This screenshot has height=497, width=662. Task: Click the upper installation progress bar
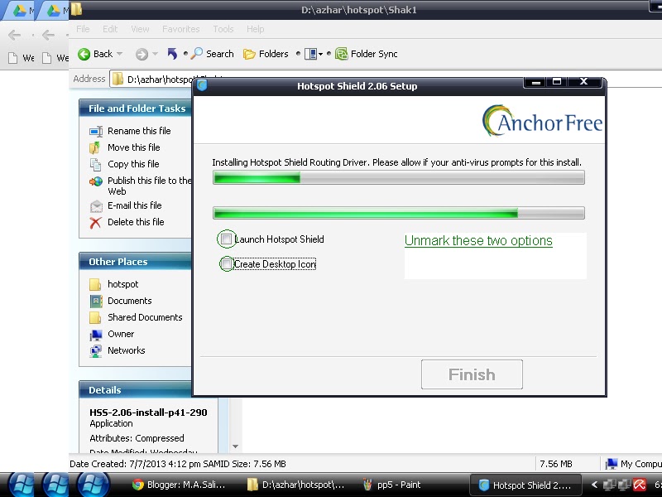(x=399, y=177)
